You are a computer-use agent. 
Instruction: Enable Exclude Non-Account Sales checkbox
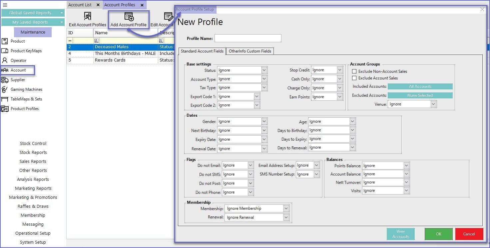(x=354, y=71)
